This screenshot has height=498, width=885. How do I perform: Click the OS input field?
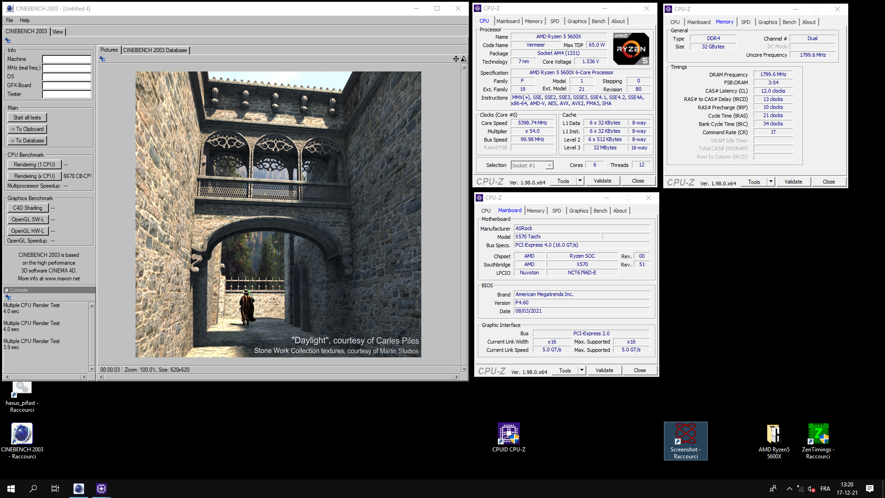[67, 77]
